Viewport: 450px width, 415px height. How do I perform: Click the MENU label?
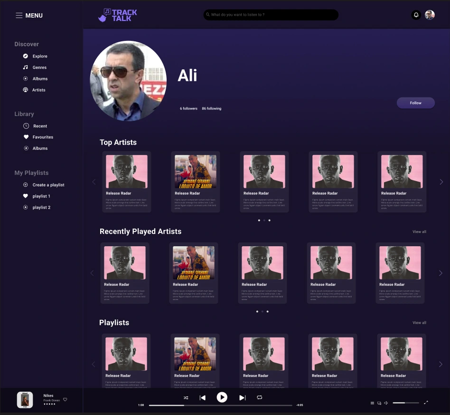click(34, 16)
